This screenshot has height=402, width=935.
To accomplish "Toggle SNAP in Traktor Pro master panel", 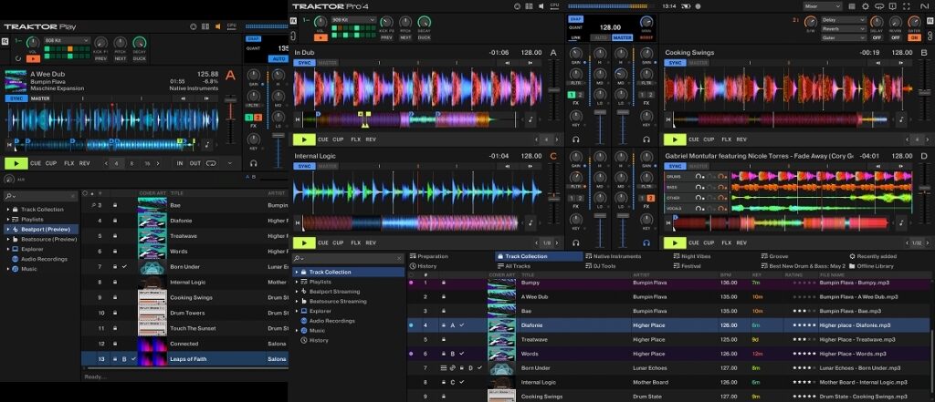I will click(575, 19).
